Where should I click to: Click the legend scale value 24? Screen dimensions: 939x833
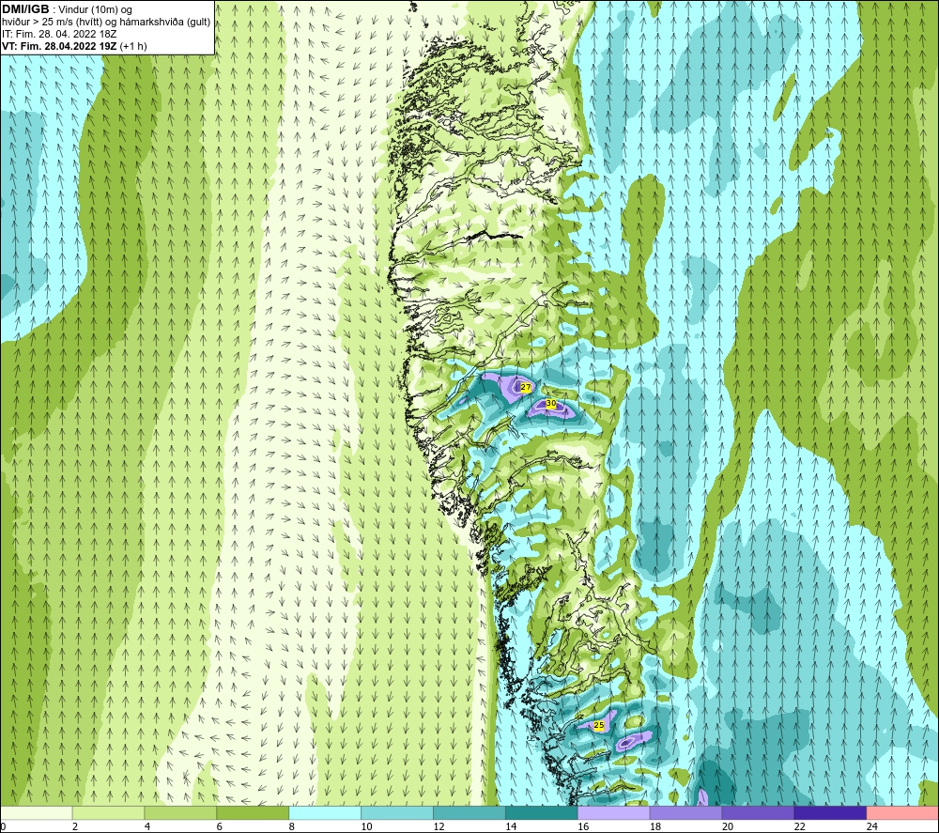click(x=872, y=826)
